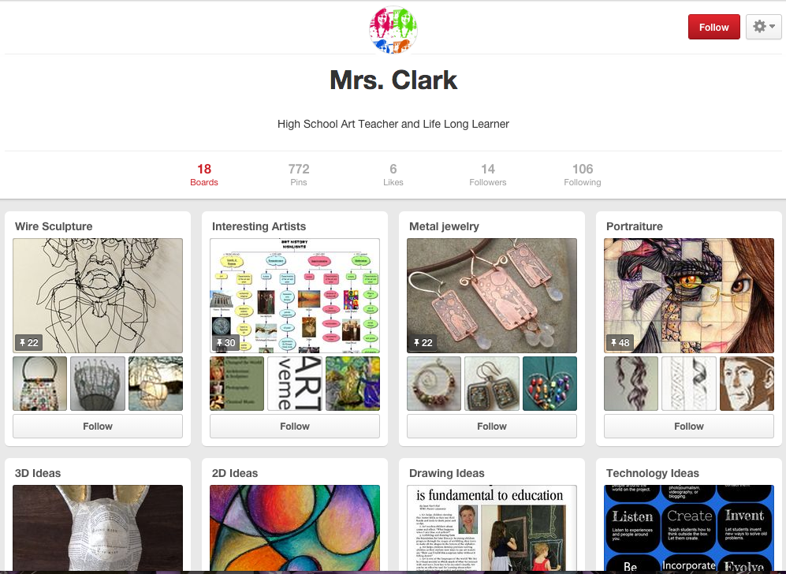
Task: Click the 48 pin count badge on Portraiture
Action: (x=620, y=343)
